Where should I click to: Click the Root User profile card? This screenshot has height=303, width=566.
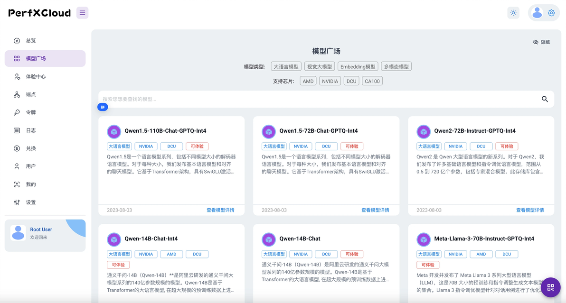(45, 235)
